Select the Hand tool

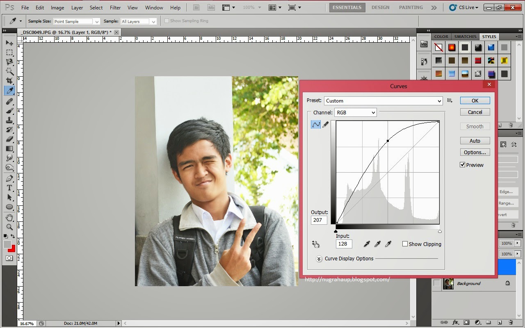(9, 217)
